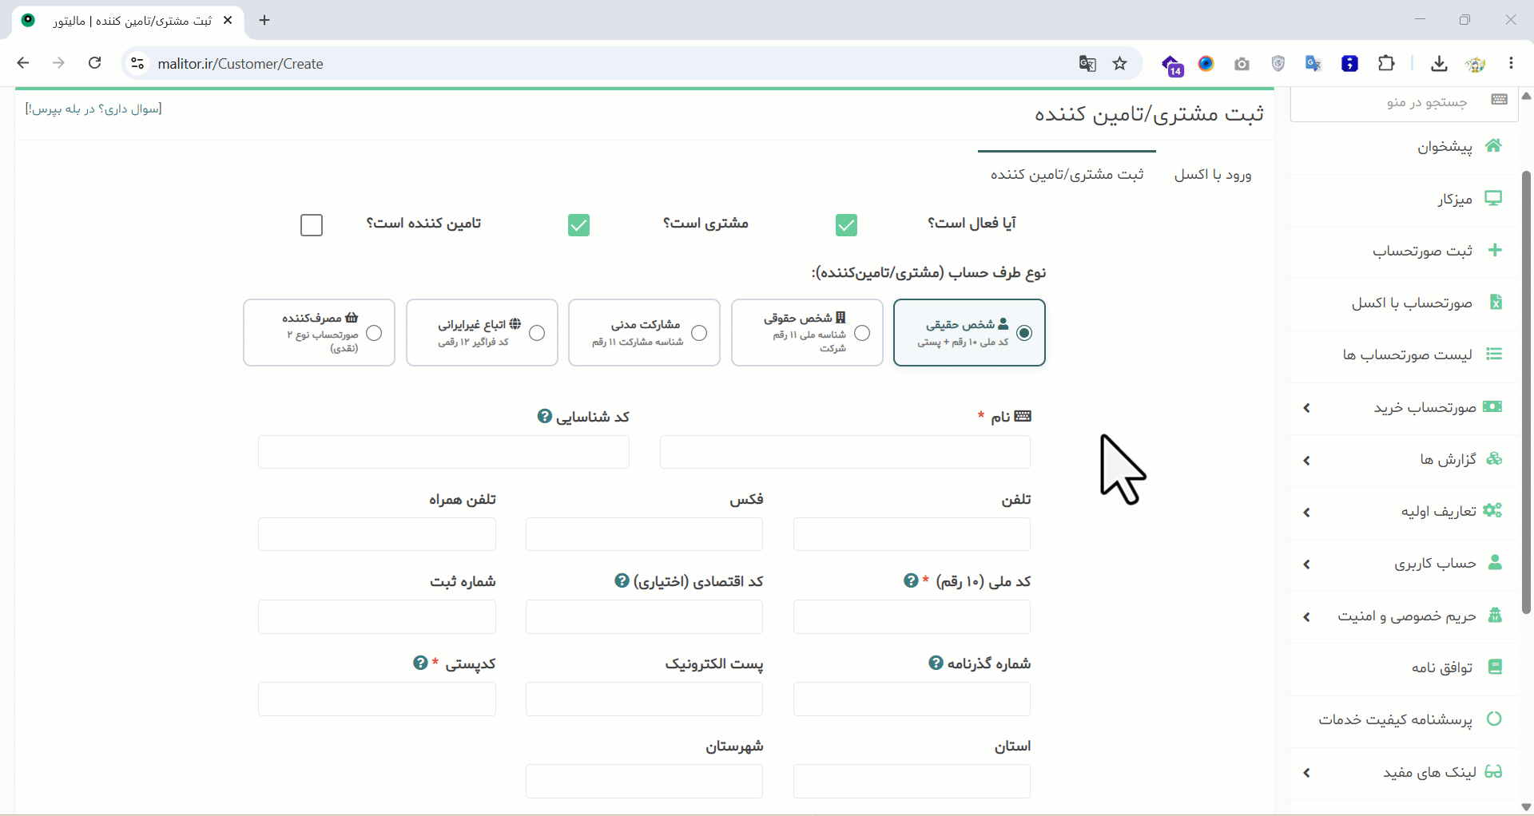The image size is (1534, 816).
Task: Click the توافق نامه document icon
Action: tap(1495, 667)
